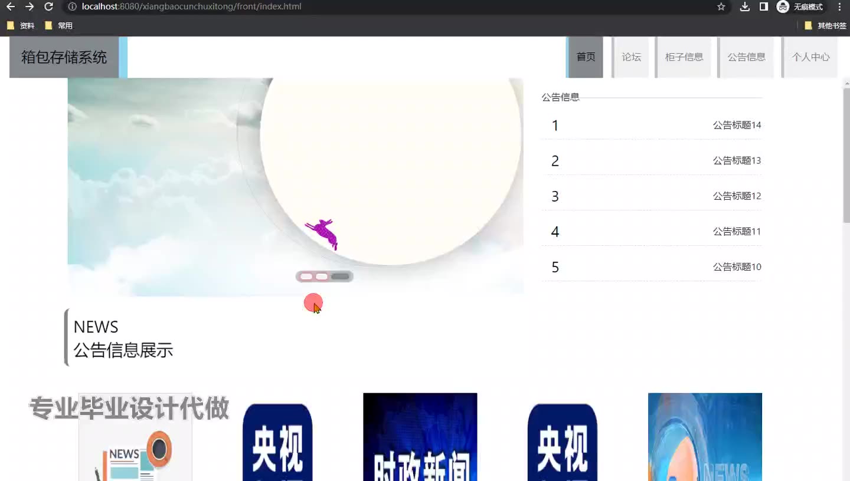Open the browser three-dot menu
The image size is (850, 481).
point(839,6)
